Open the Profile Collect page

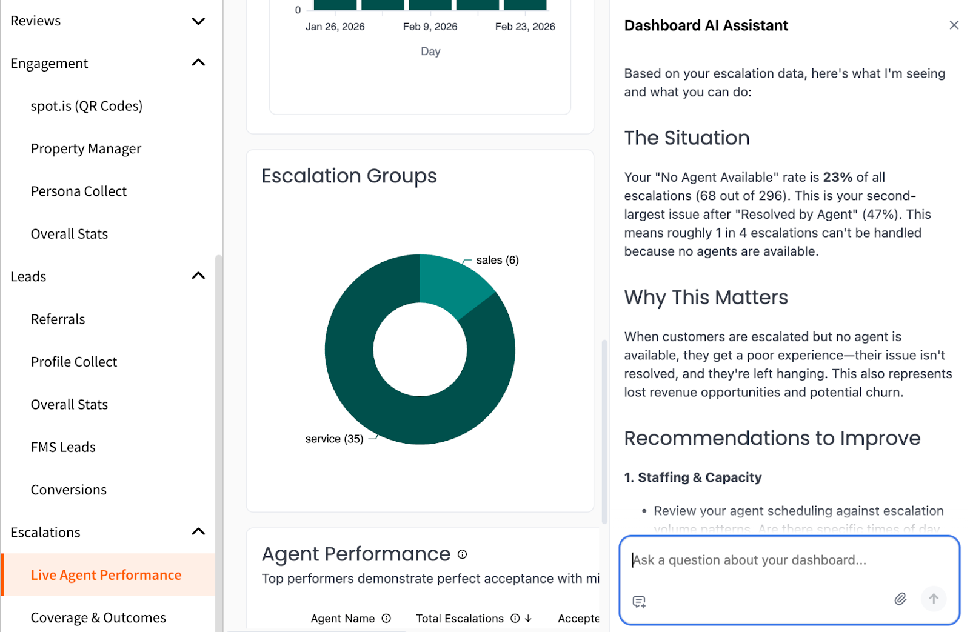click(x=74, y=362)
